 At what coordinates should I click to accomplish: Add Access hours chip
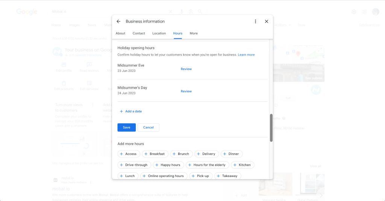(x=129, y=154)
